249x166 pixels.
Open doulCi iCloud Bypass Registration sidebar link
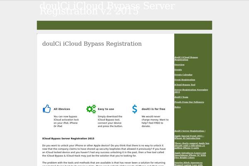(x=186, y=59)
